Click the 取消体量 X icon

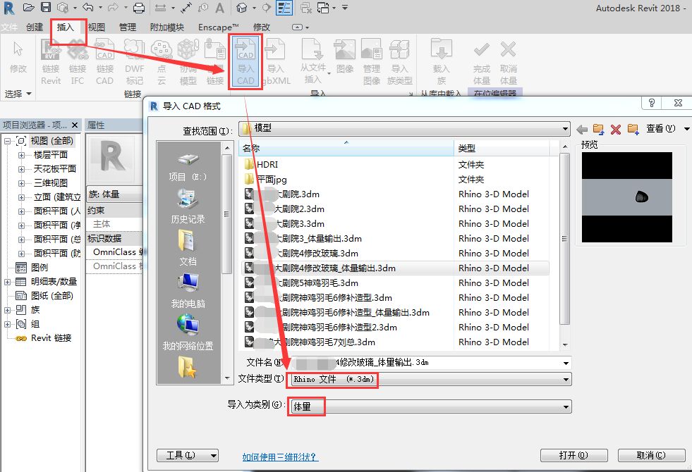point(509,62)
